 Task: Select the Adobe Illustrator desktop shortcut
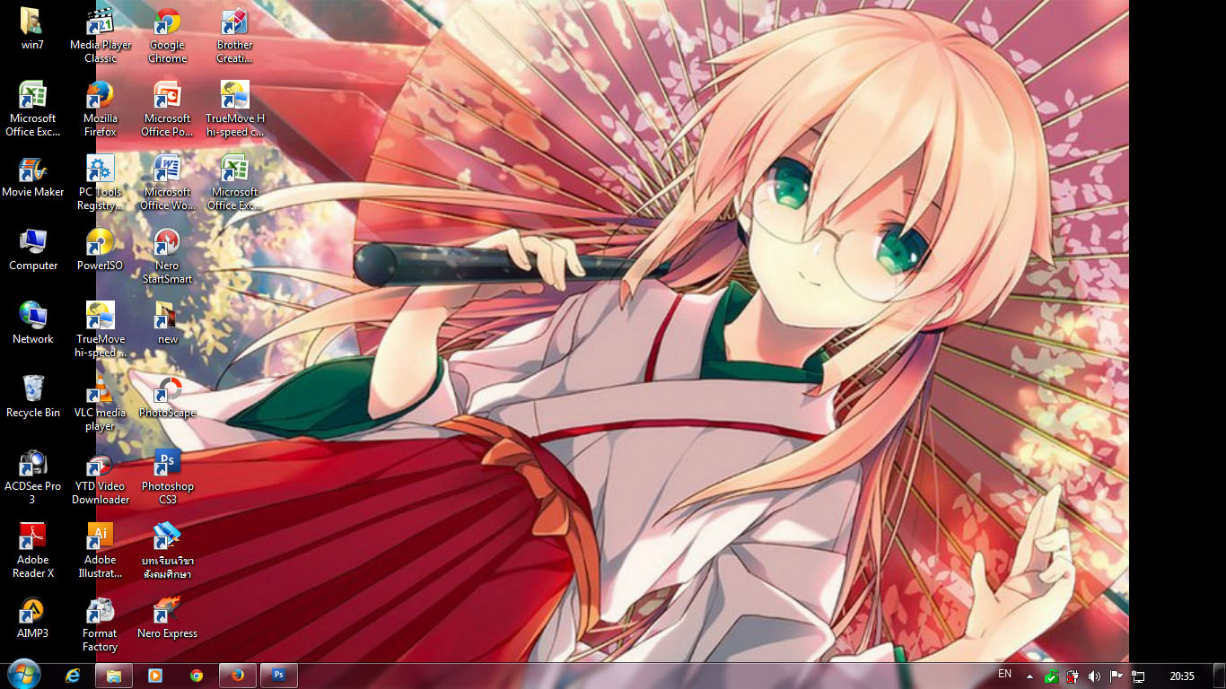(x=101, y=551)
